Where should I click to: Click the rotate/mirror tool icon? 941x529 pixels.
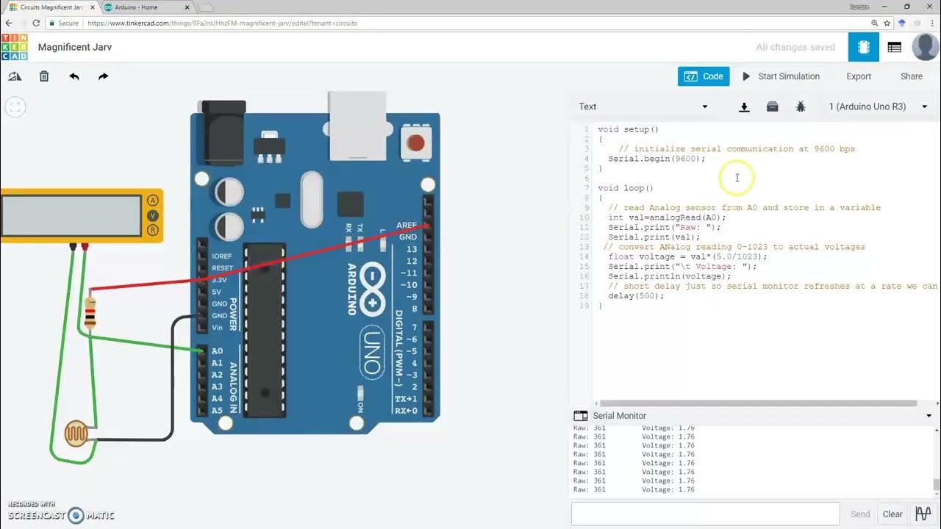pyautogui.click(x=15, y=76)
